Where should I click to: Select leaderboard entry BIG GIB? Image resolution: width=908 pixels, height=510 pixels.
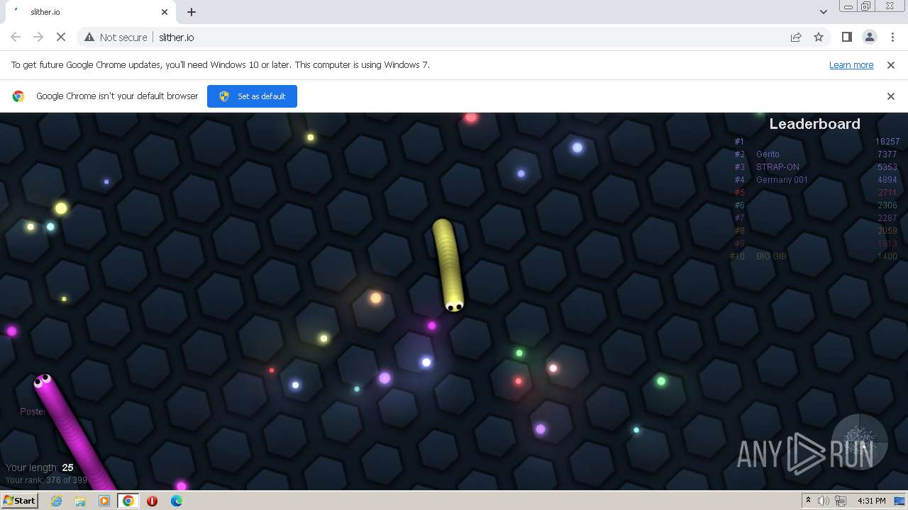(x=771, y=256)
